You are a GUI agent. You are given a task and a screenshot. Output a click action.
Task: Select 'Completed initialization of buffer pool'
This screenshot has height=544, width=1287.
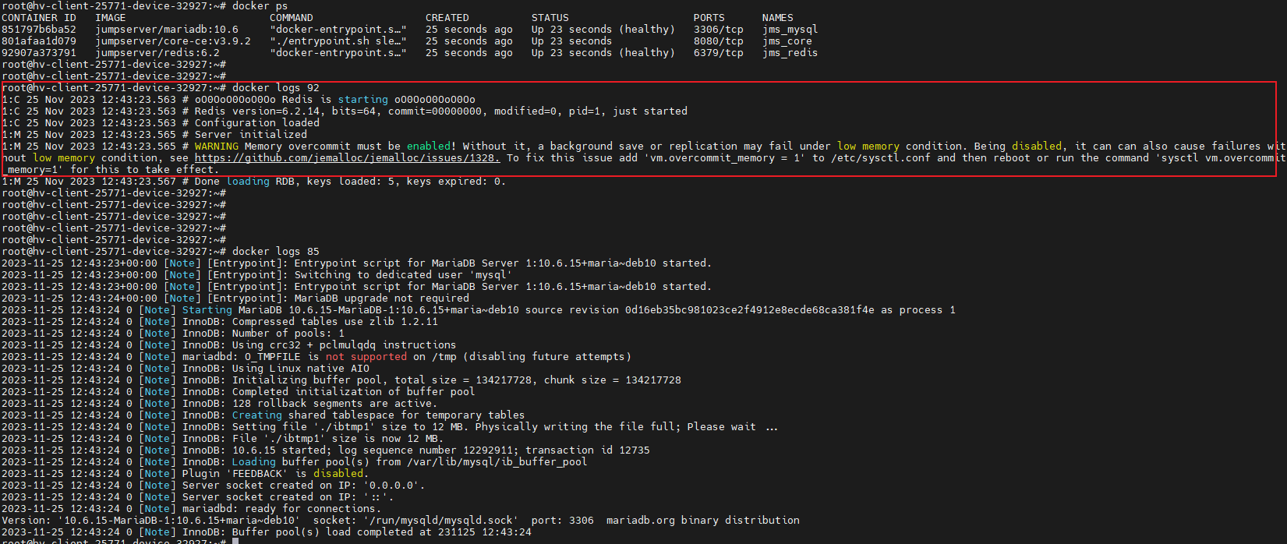tap(354, 392)
